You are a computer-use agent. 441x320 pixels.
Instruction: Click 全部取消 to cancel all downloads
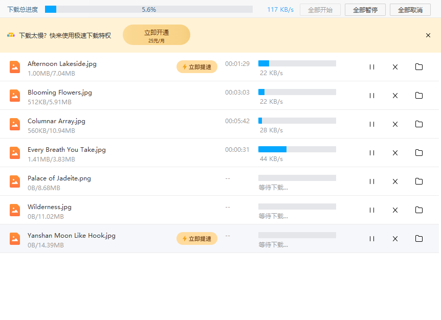(410, 10)
